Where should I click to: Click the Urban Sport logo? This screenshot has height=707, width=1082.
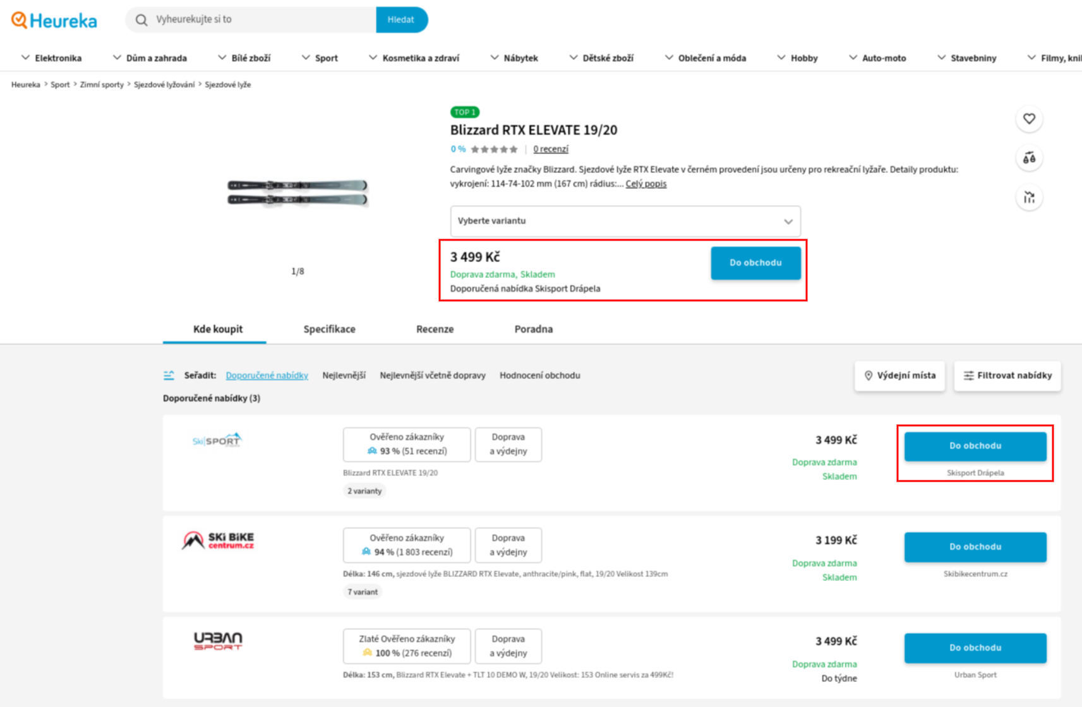tap(218, 641)
